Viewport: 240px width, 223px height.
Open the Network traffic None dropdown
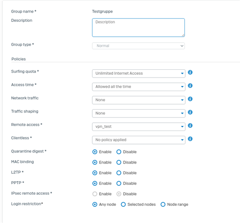pos(139,100)
